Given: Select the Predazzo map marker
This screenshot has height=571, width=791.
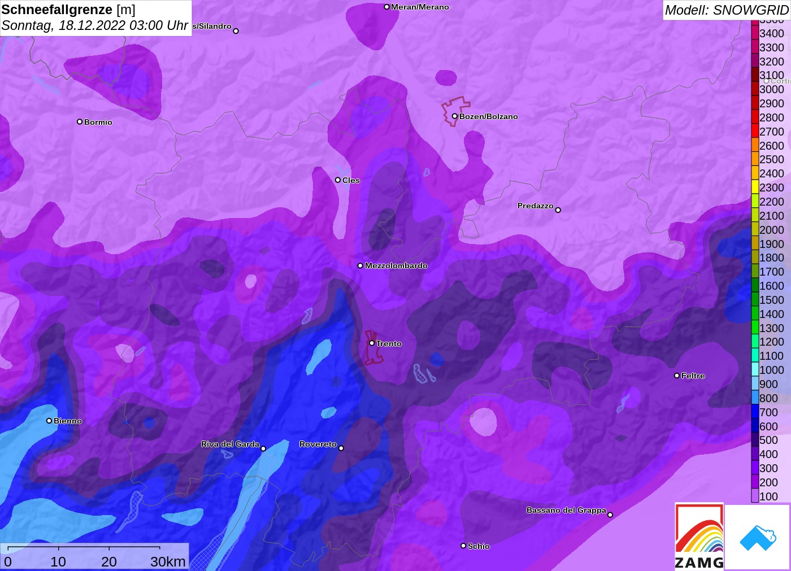Looking at the screenshot, I should [x=558, y=210].
